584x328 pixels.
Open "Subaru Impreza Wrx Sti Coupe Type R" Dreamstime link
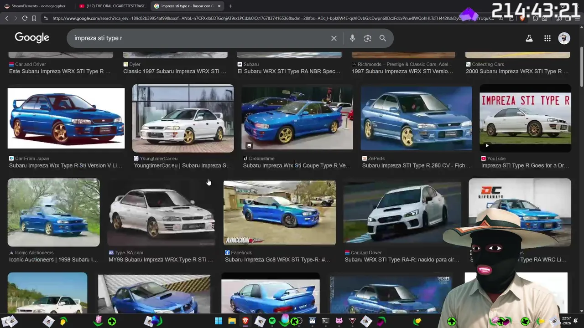[297, 166]
